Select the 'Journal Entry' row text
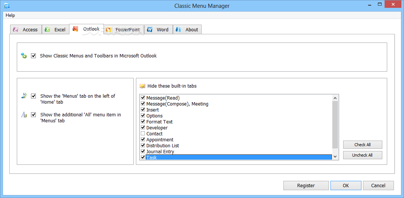The image size is (404, 198). [160, 152]
